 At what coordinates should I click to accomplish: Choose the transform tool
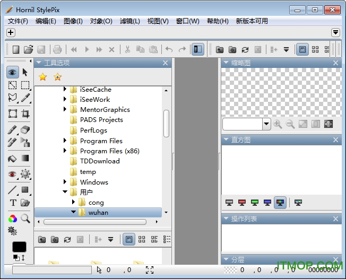coord(13,114)
